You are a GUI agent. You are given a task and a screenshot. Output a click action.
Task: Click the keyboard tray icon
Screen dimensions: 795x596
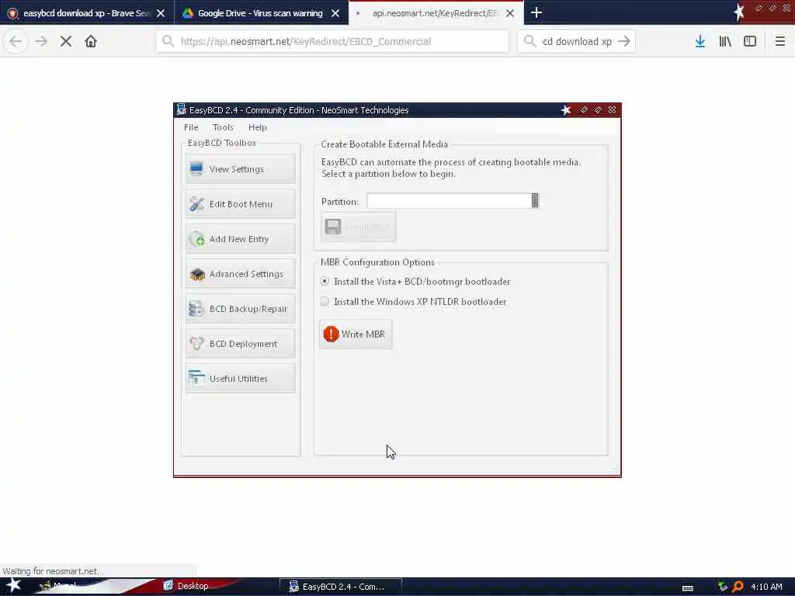pyautogui.click(x=688, y=587)
